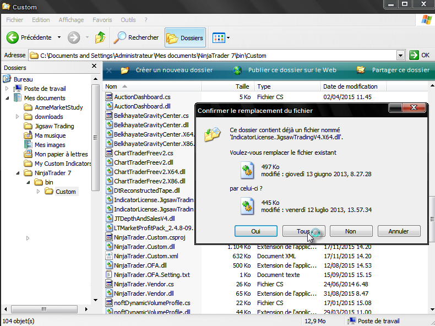Image resolution: width=435 pixels, height=326 pixels.
Task: Open Rechercher search tool
Action: [136, 37]
